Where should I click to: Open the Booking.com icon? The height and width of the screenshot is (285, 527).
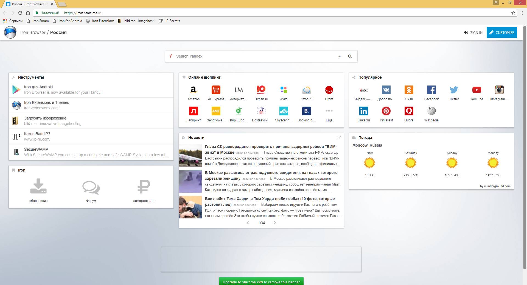306,111
